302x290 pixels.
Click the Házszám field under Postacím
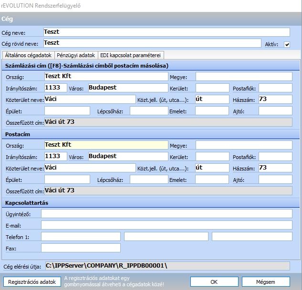[275, 168]
